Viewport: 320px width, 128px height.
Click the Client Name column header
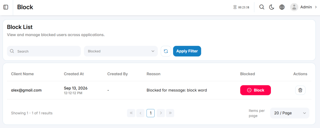tap(22, 74)
